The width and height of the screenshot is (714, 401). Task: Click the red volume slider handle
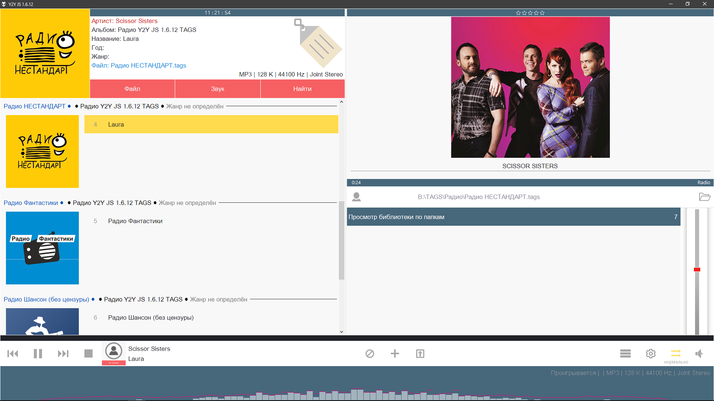(x=697, y=270)
